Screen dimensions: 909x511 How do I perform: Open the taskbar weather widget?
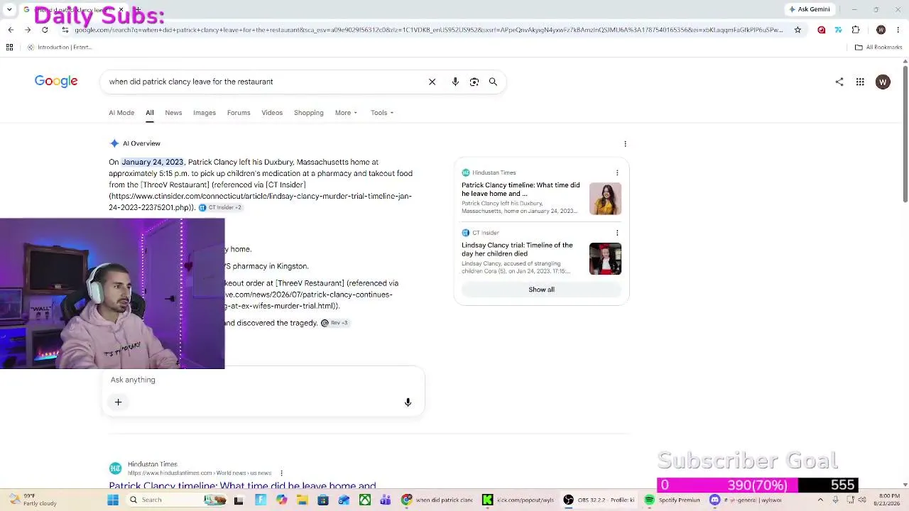pos(32,500)
